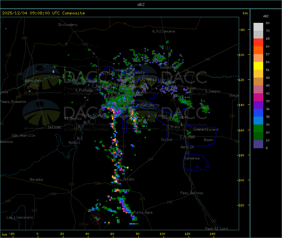282x238 pixels.
Task: Click the 'Divisadero' map label
Action: tap(68, 25)
